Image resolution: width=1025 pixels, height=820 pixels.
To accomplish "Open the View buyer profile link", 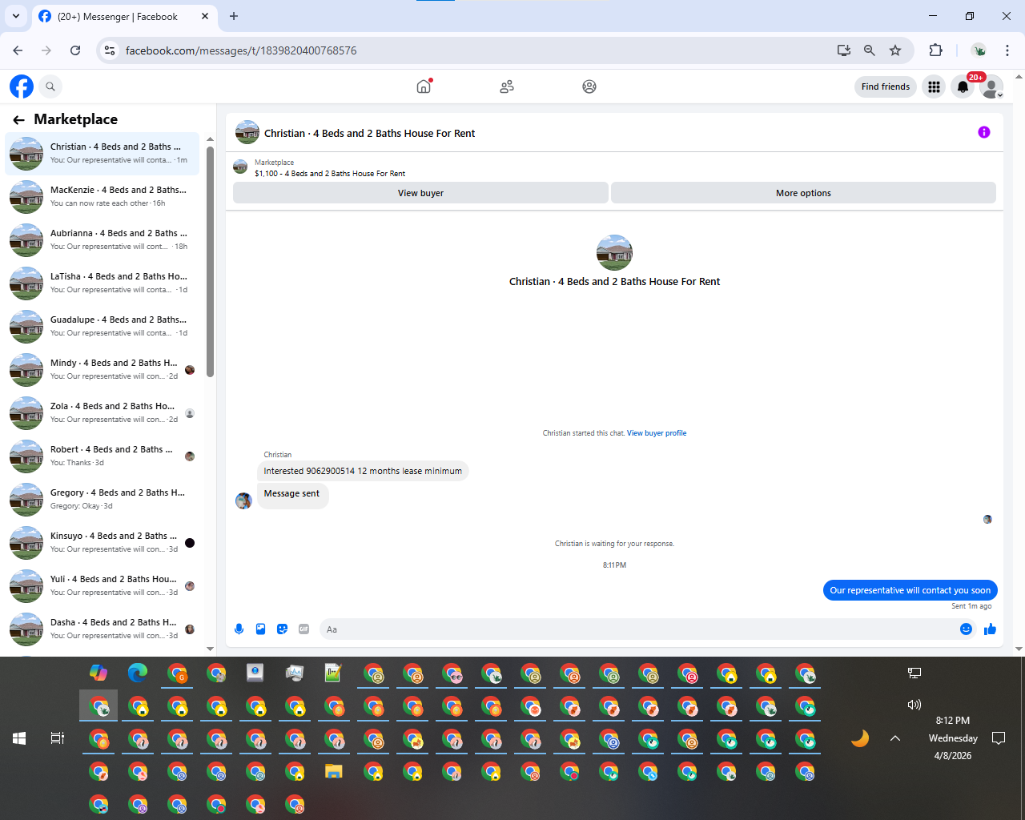I will pyautogui.click(x=657, y=433).
